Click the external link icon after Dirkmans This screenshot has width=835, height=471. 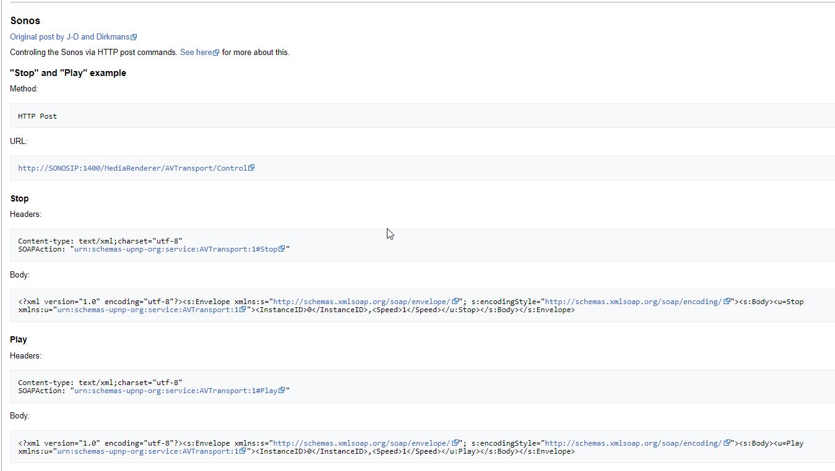134,37
